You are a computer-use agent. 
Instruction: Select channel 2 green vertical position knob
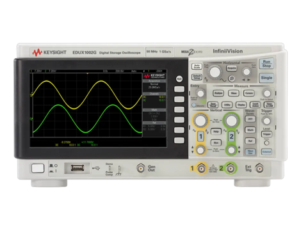tap(231, 150)
